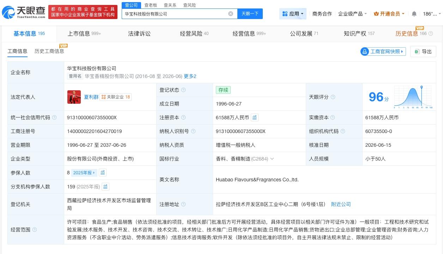Viewport: 443px width, 254px height.
Task: Expand the 开通会员 dropdown
Action: [390, 14]
